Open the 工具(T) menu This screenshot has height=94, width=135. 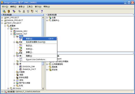[30, 7]
